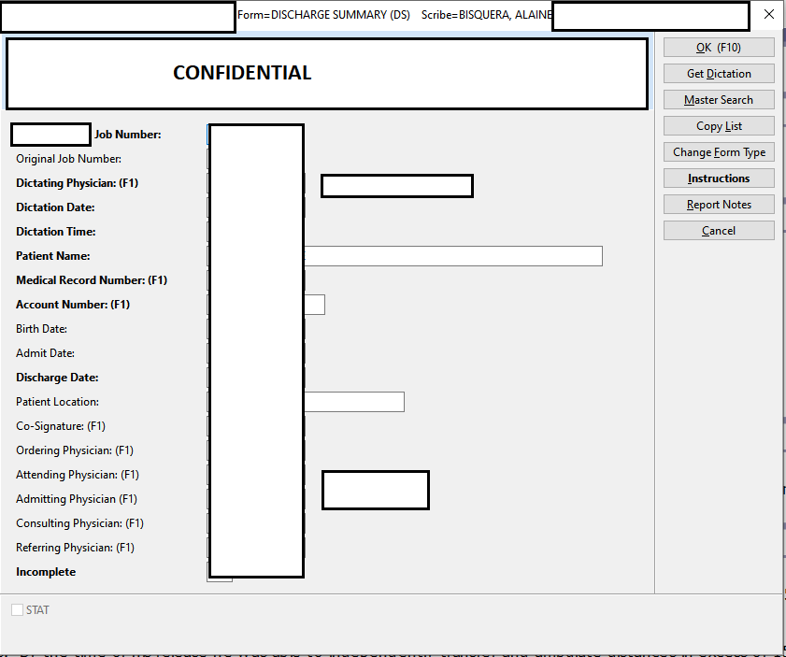Screen dimensions: 786x657
Task: Launch Master Search
Action: [x=719, y=100]
